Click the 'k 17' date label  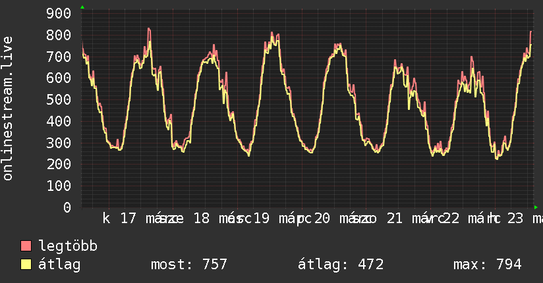pyautogui.click(x=119, y=219)
